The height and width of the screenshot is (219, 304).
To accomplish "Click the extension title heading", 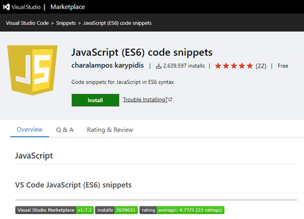I will [x=142, y=52].
